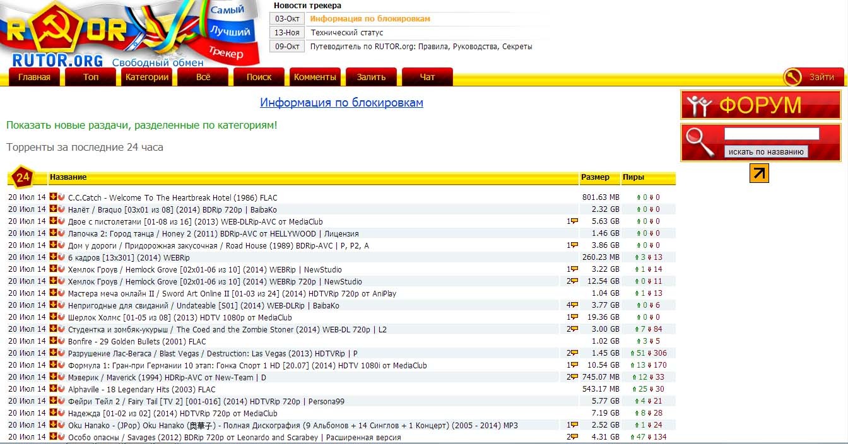This screenshot has height=444, width=848.
Task: Open Хемлок Гроув WEBRip 720p NewStudio torrent
Action: (x=215, y=281)
